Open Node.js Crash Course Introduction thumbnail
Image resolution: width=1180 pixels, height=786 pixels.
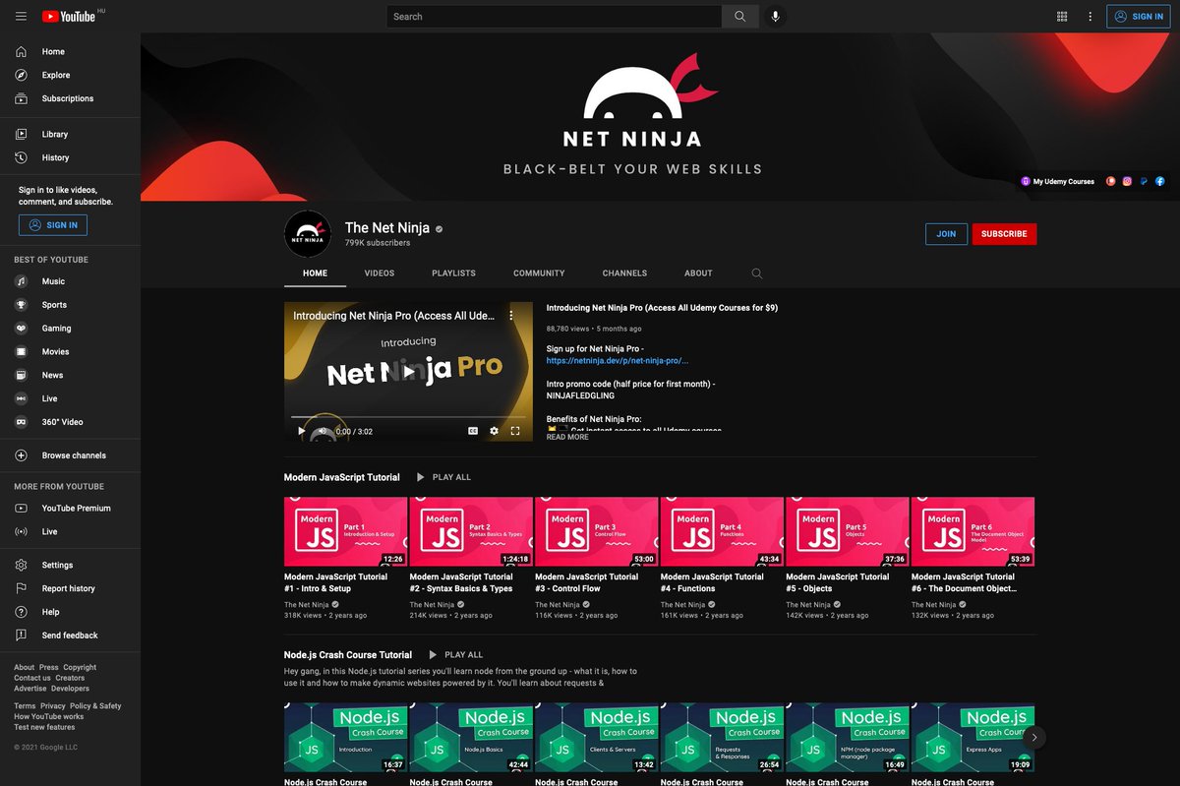(x=345, y=737)
